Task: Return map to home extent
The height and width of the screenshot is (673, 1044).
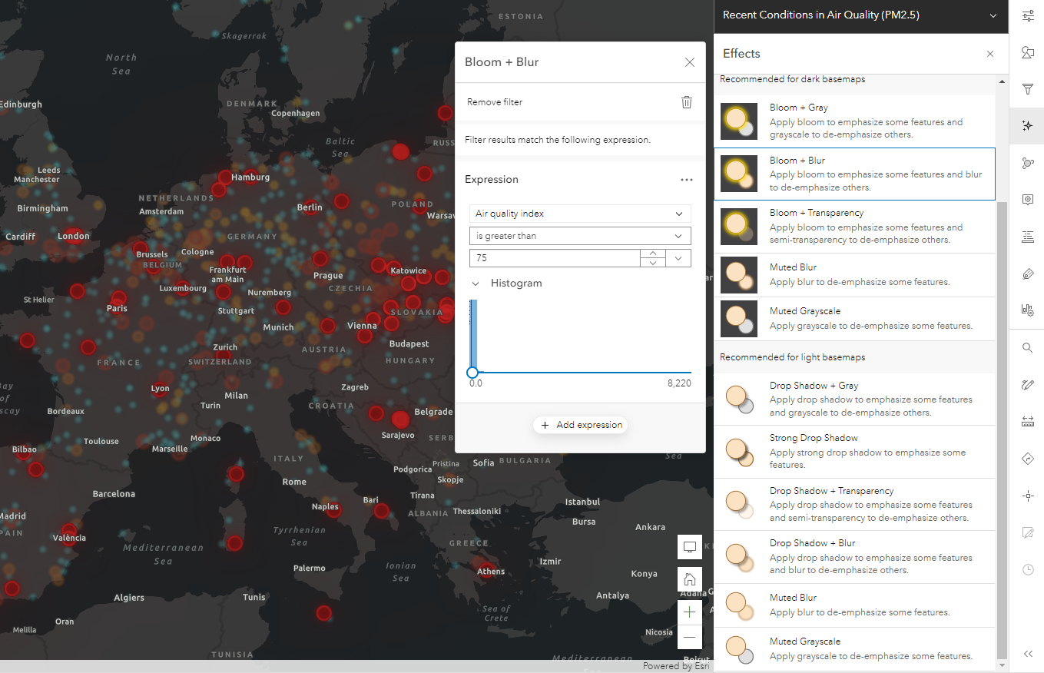Action: 689,579
